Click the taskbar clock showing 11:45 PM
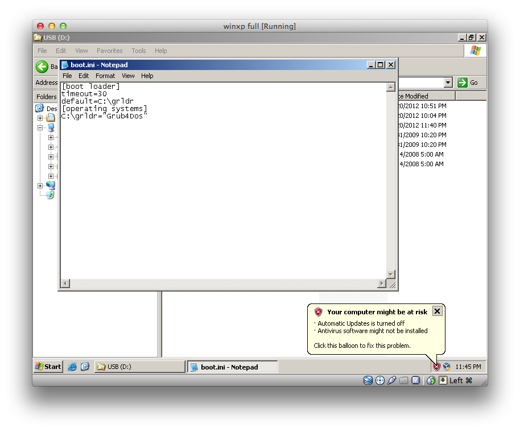Screen dimensions: 520x431 point(468,367)
